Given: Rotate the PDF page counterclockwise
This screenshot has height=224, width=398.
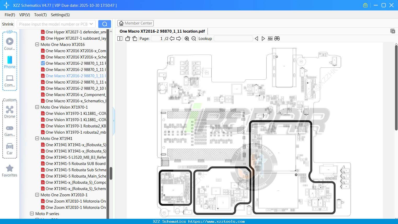Looking at the screenshot, I should (128, 39).
